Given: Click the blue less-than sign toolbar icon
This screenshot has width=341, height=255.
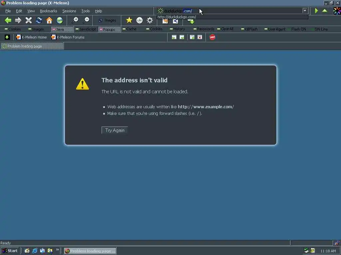Looking at the screenshot, I should point(175,21).
